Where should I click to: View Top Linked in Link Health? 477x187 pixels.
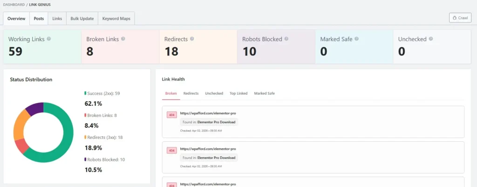coord(238,93)
